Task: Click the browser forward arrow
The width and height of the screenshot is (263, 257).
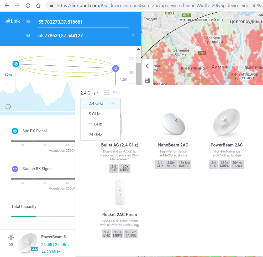Action: (17, 6)
